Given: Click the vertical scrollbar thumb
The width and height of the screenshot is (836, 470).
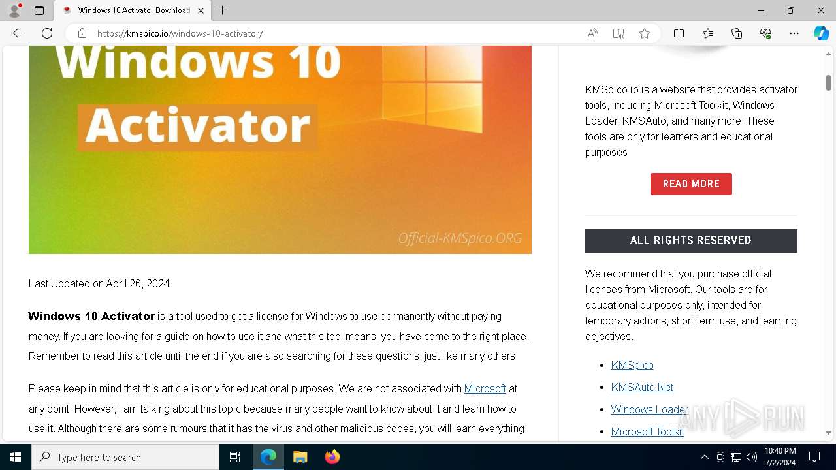Looking at the screenshot, I should (x=828, y=83).
